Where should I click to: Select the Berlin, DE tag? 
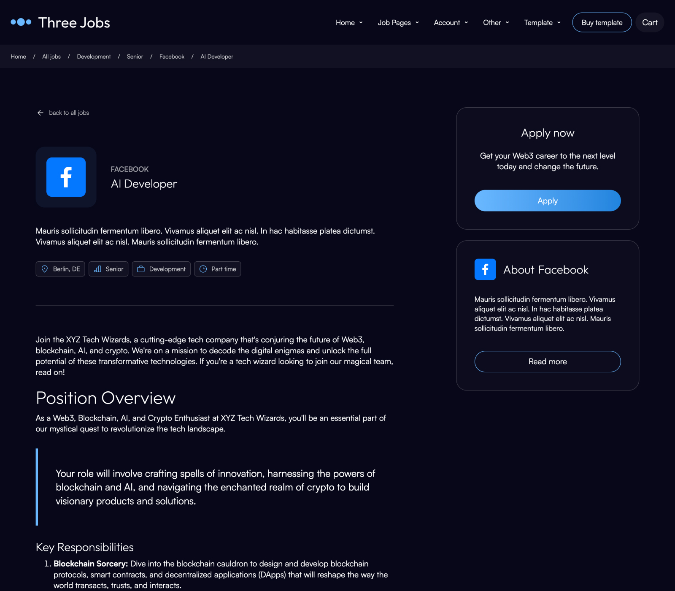click(60, 269)
